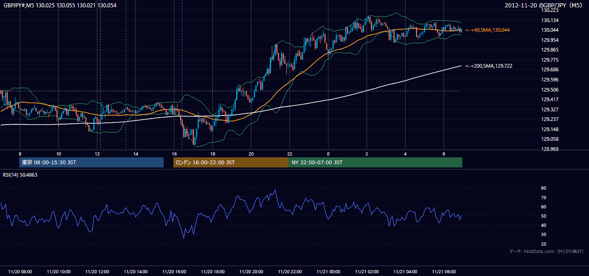Click hour label '14' on the price chart axis
The width and height of the screenshot is (589, 276).
(x=135, y=154)
